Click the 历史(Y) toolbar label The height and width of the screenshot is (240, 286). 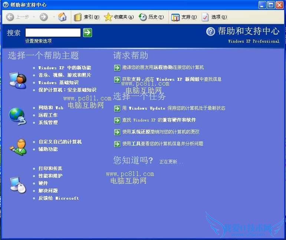(156, 17)
